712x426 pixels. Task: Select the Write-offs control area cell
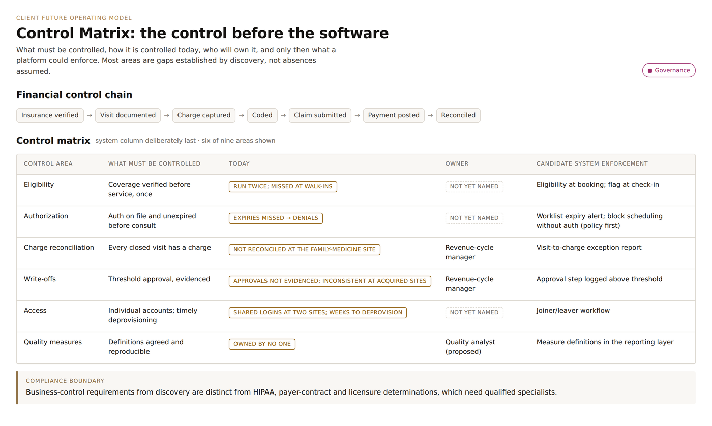tap(40, 279)
